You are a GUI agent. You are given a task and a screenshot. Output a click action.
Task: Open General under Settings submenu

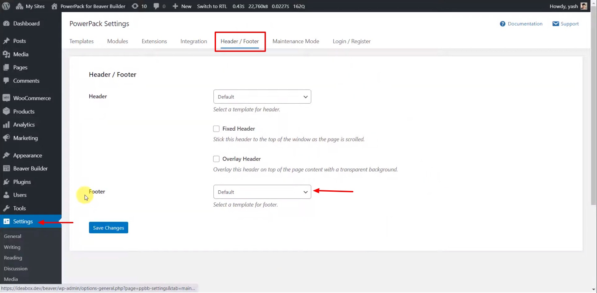[x=13, y=236]
